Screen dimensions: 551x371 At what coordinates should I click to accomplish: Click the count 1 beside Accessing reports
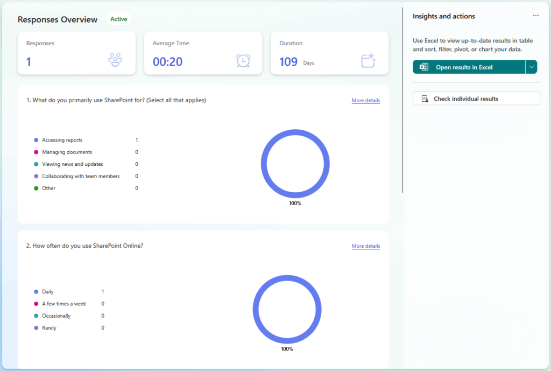pyautogui.click(x=137, y=140)
